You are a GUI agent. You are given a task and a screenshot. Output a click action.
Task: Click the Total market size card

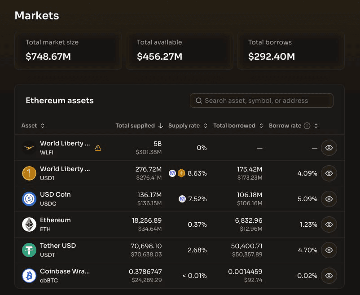[x=68, y=51]
